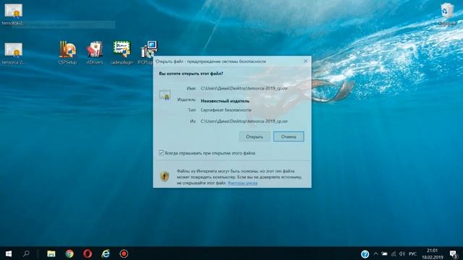Launch Google Chrome from the taskbar
This screenshot has height=260, width=463.
click(69, 253)
